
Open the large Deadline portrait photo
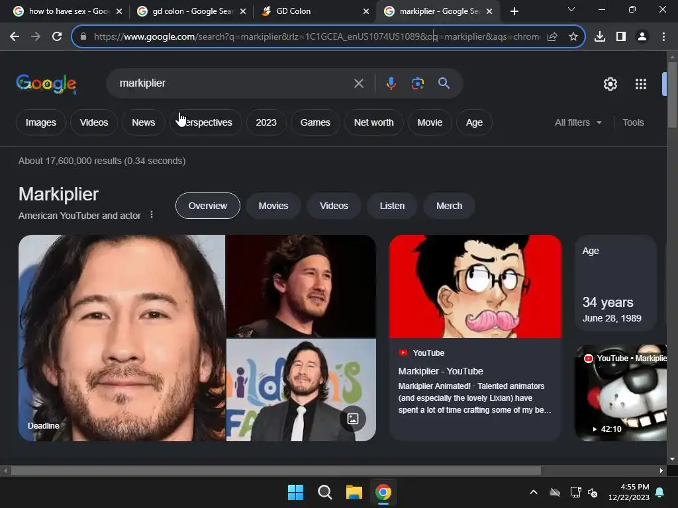[x=122, y=338]
